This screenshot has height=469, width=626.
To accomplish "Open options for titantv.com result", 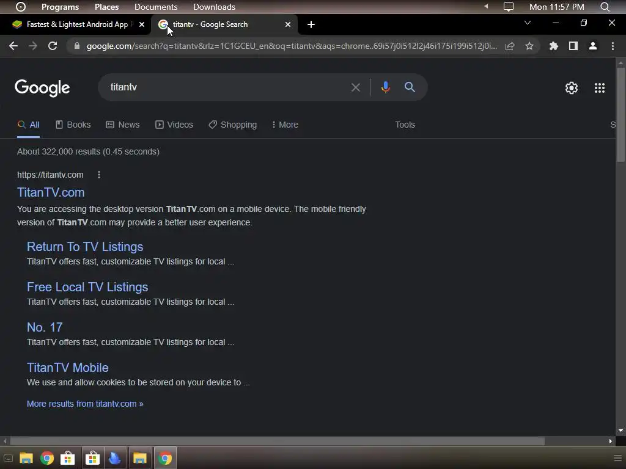I will 99,175.
